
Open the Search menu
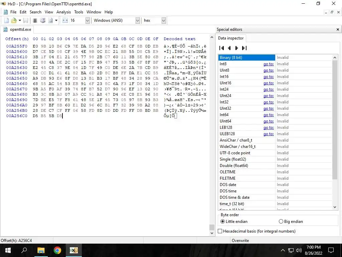pos(35,12)
